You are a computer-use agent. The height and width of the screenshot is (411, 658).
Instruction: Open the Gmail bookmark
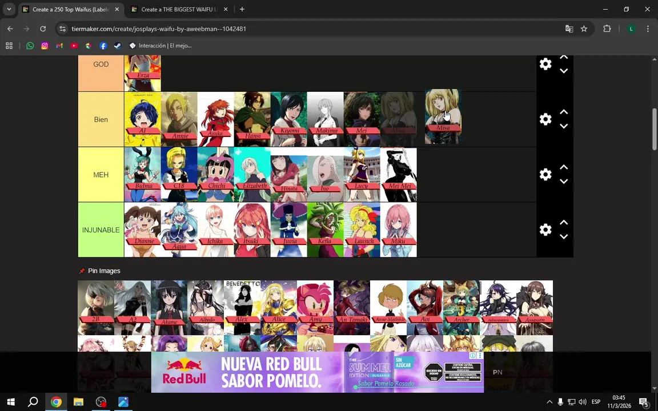pos(59,46)
